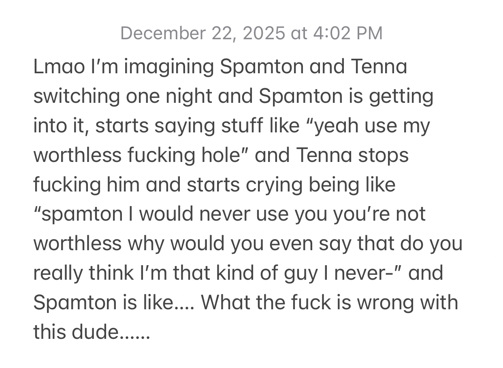Click the phrase "one night"
This screenshot has height=368, width=503.
[168, 96]
